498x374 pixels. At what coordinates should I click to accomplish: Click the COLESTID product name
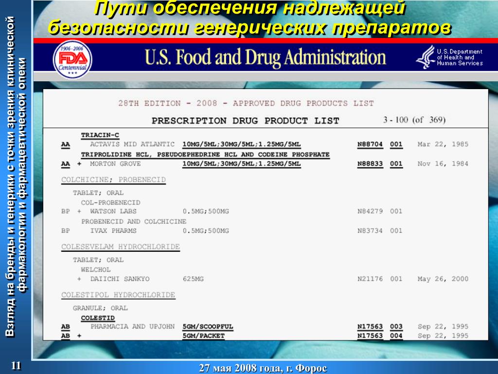point(98,318)
